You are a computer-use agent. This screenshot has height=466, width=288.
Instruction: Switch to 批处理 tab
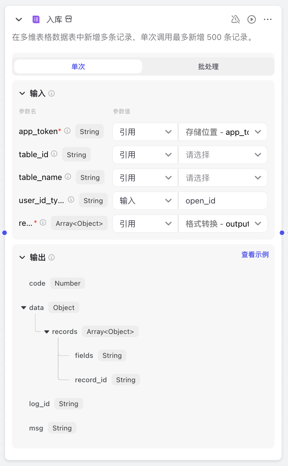pos(208,67)
